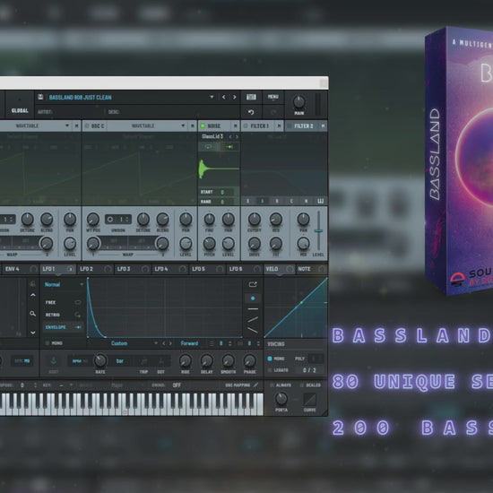The height and width of the screenshot is (493, 493).
Task: Open the MENU button
Action: tap(272, 97)
